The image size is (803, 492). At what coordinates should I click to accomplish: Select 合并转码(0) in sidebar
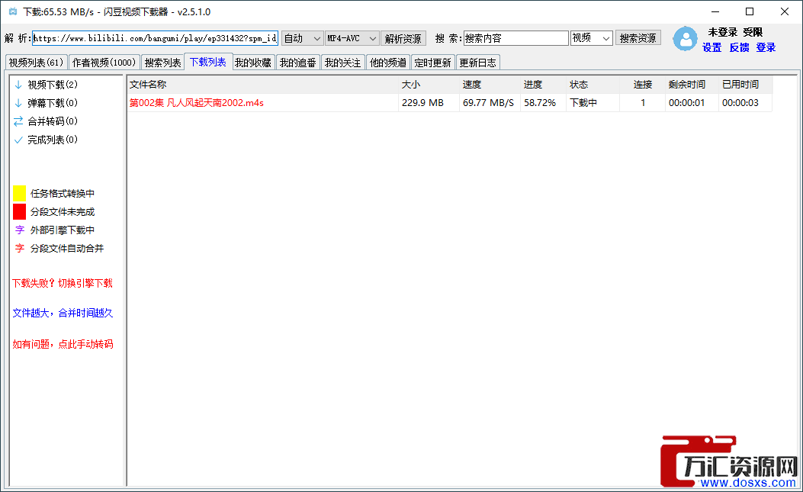(53, 121)
